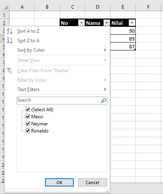Expand the Sort by Color submenu
163x194 pixels.
[x=62, y=50]
